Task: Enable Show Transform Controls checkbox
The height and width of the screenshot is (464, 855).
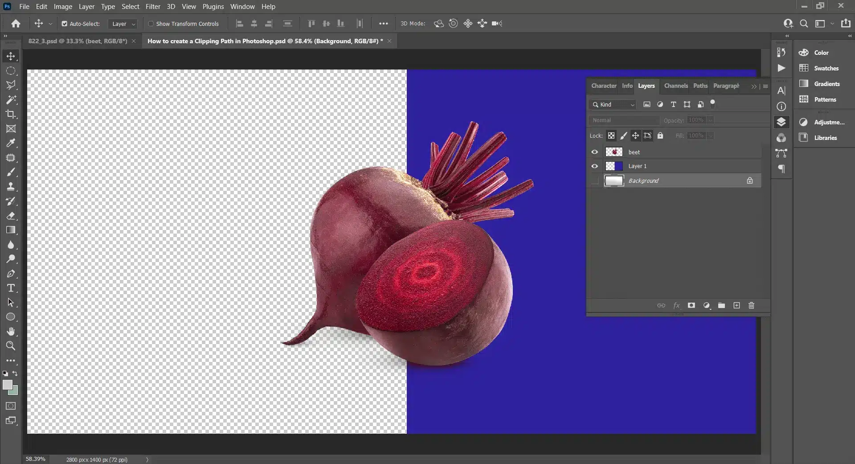Action: (x=151, y=24)
